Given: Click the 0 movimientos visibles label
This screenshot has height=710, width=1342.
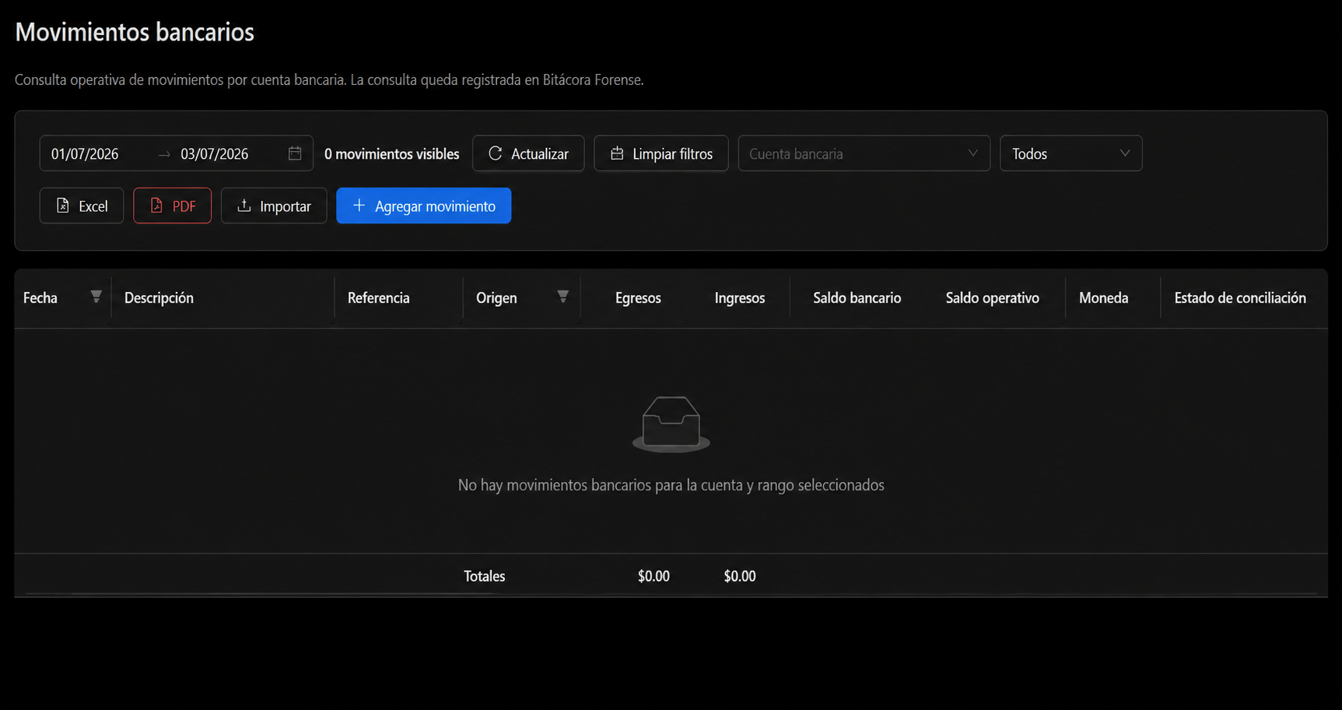Looking at the screenshot, I should pos(392,154).
